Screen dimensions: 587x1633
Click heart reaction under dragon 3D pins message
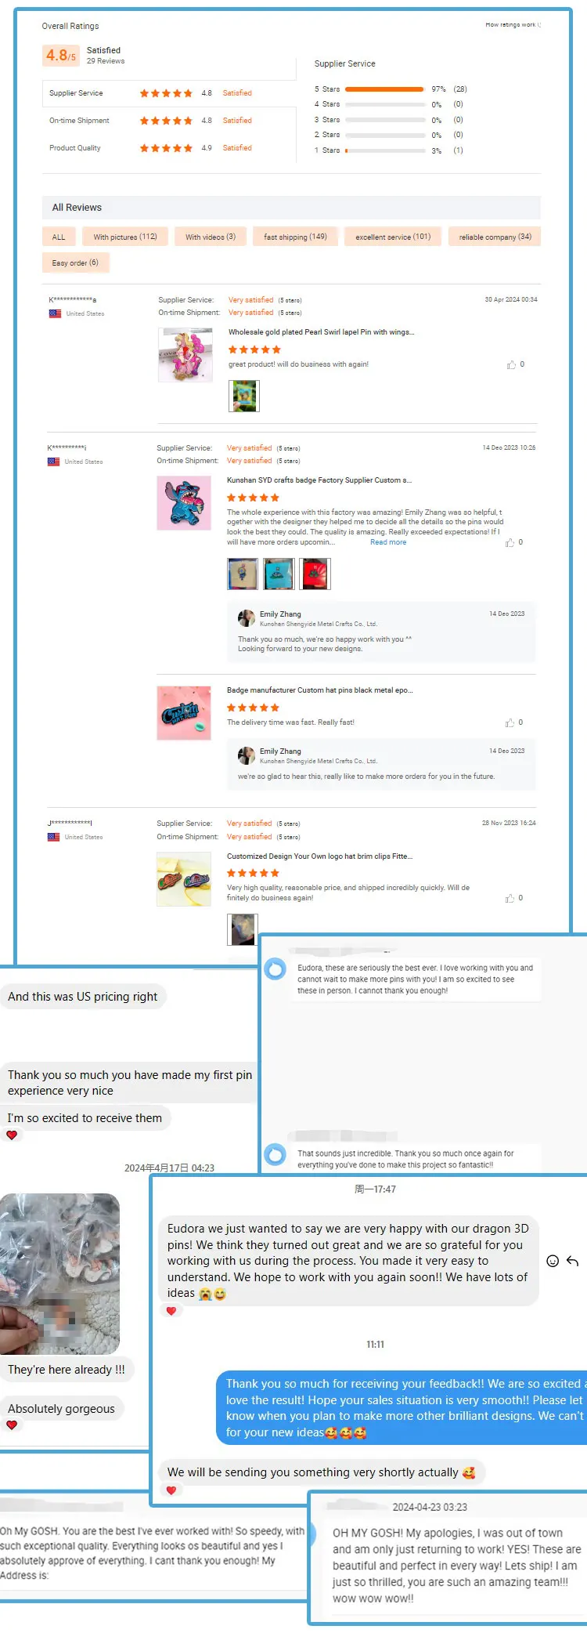pos(171,1311)
